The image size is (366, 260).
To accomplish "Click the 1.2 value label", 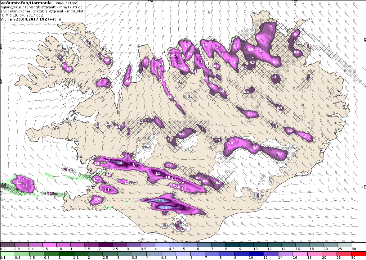I will [x=126, y=182].
